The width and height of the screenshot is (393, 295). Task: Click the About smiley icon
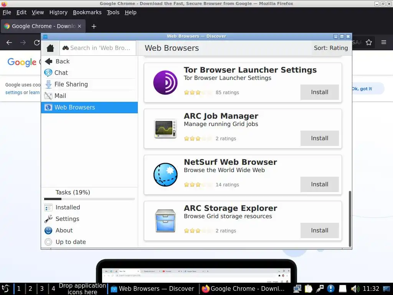click(x=48, y=230)
